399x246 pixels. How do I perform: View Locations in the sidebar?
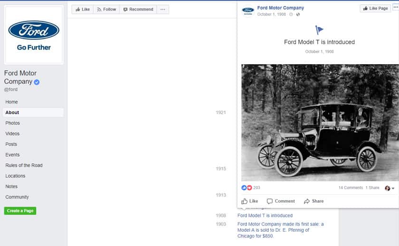pos(15,176)
